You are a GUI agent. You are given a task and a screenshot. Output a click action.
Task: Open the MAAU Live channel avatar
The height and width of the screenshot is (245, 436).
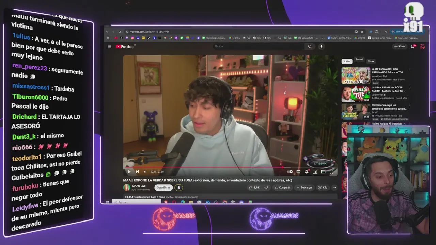pos(127,187)
